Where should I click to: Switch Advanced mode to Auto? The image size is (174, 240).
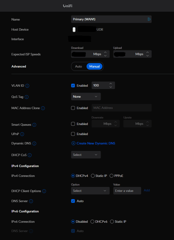pyautogui.click(x=78, y=66)
